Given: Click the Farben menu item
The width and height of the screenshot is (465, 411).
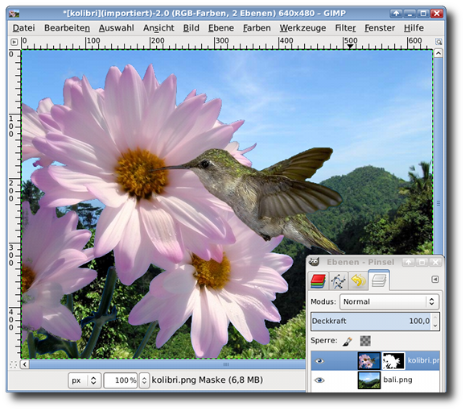Looking at the screenshot, I should (x=257, y=28).
